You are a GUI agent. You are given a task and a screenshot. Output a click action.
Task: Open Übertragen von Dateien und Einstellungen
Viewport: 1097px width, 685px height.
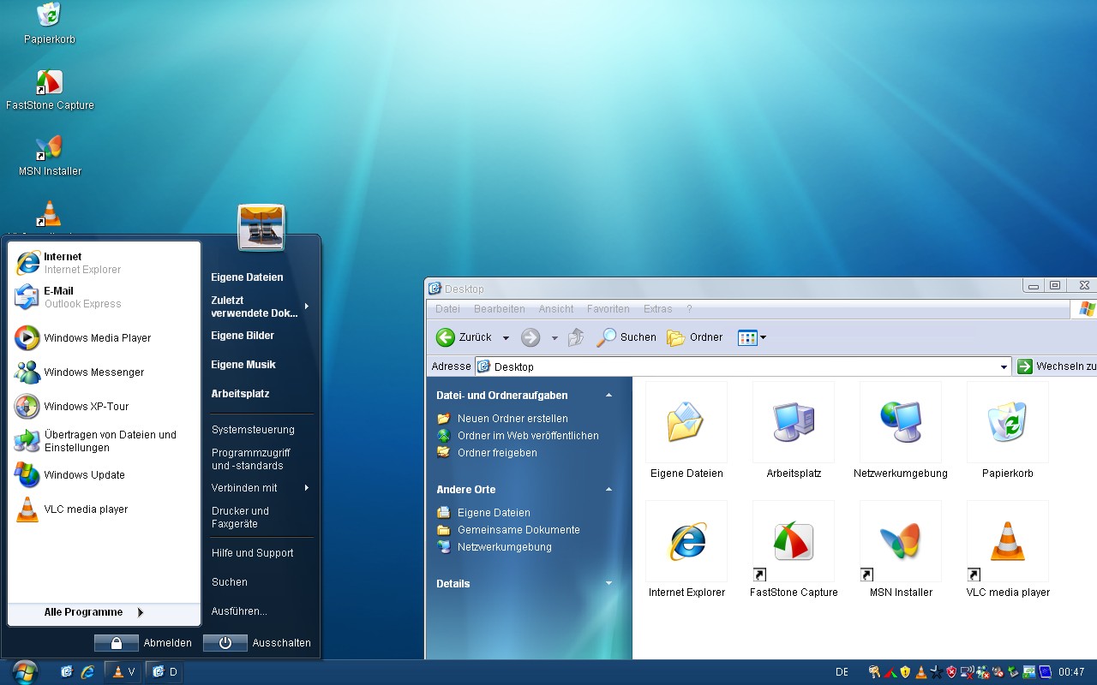click(105, 441)
